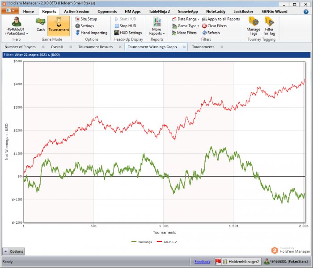Screen dimensions: 313x268
Task: Close the Tournament Results tab
Action: point(120,47)
